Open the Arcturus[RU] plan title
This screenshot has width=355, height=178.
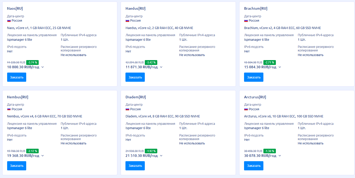click(x=255, y=97)
